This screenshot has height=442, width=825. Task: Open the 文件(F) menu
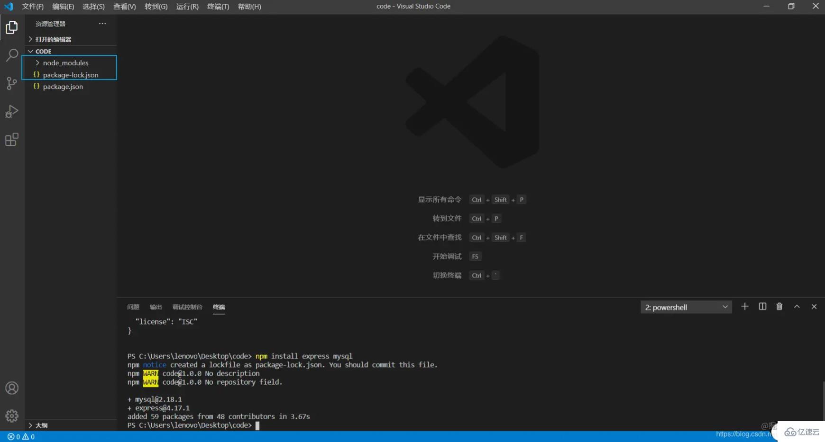point(33,7)
